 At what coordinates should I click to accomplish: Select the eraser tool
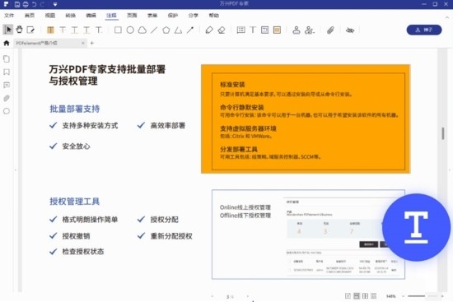[222, 30]
